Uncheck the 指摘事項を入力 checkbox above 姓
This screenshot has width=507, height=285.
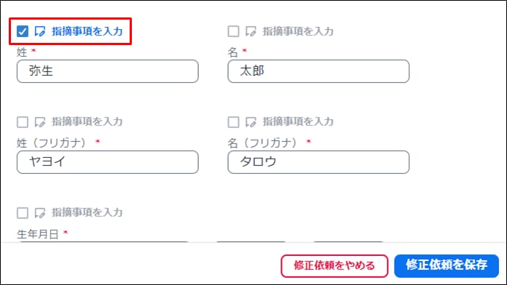(23, 31)
